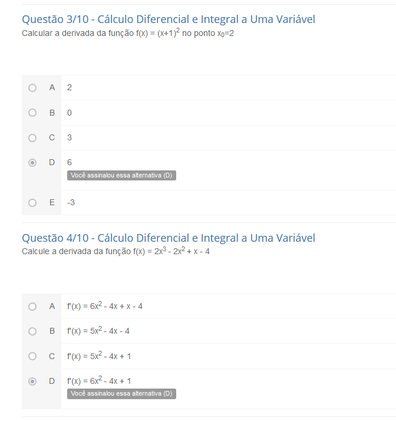This screenshot has height=421, width=396.
Task: Click answer f'(x) = 5x² - 4x - 4
Action: coord(98,331)
